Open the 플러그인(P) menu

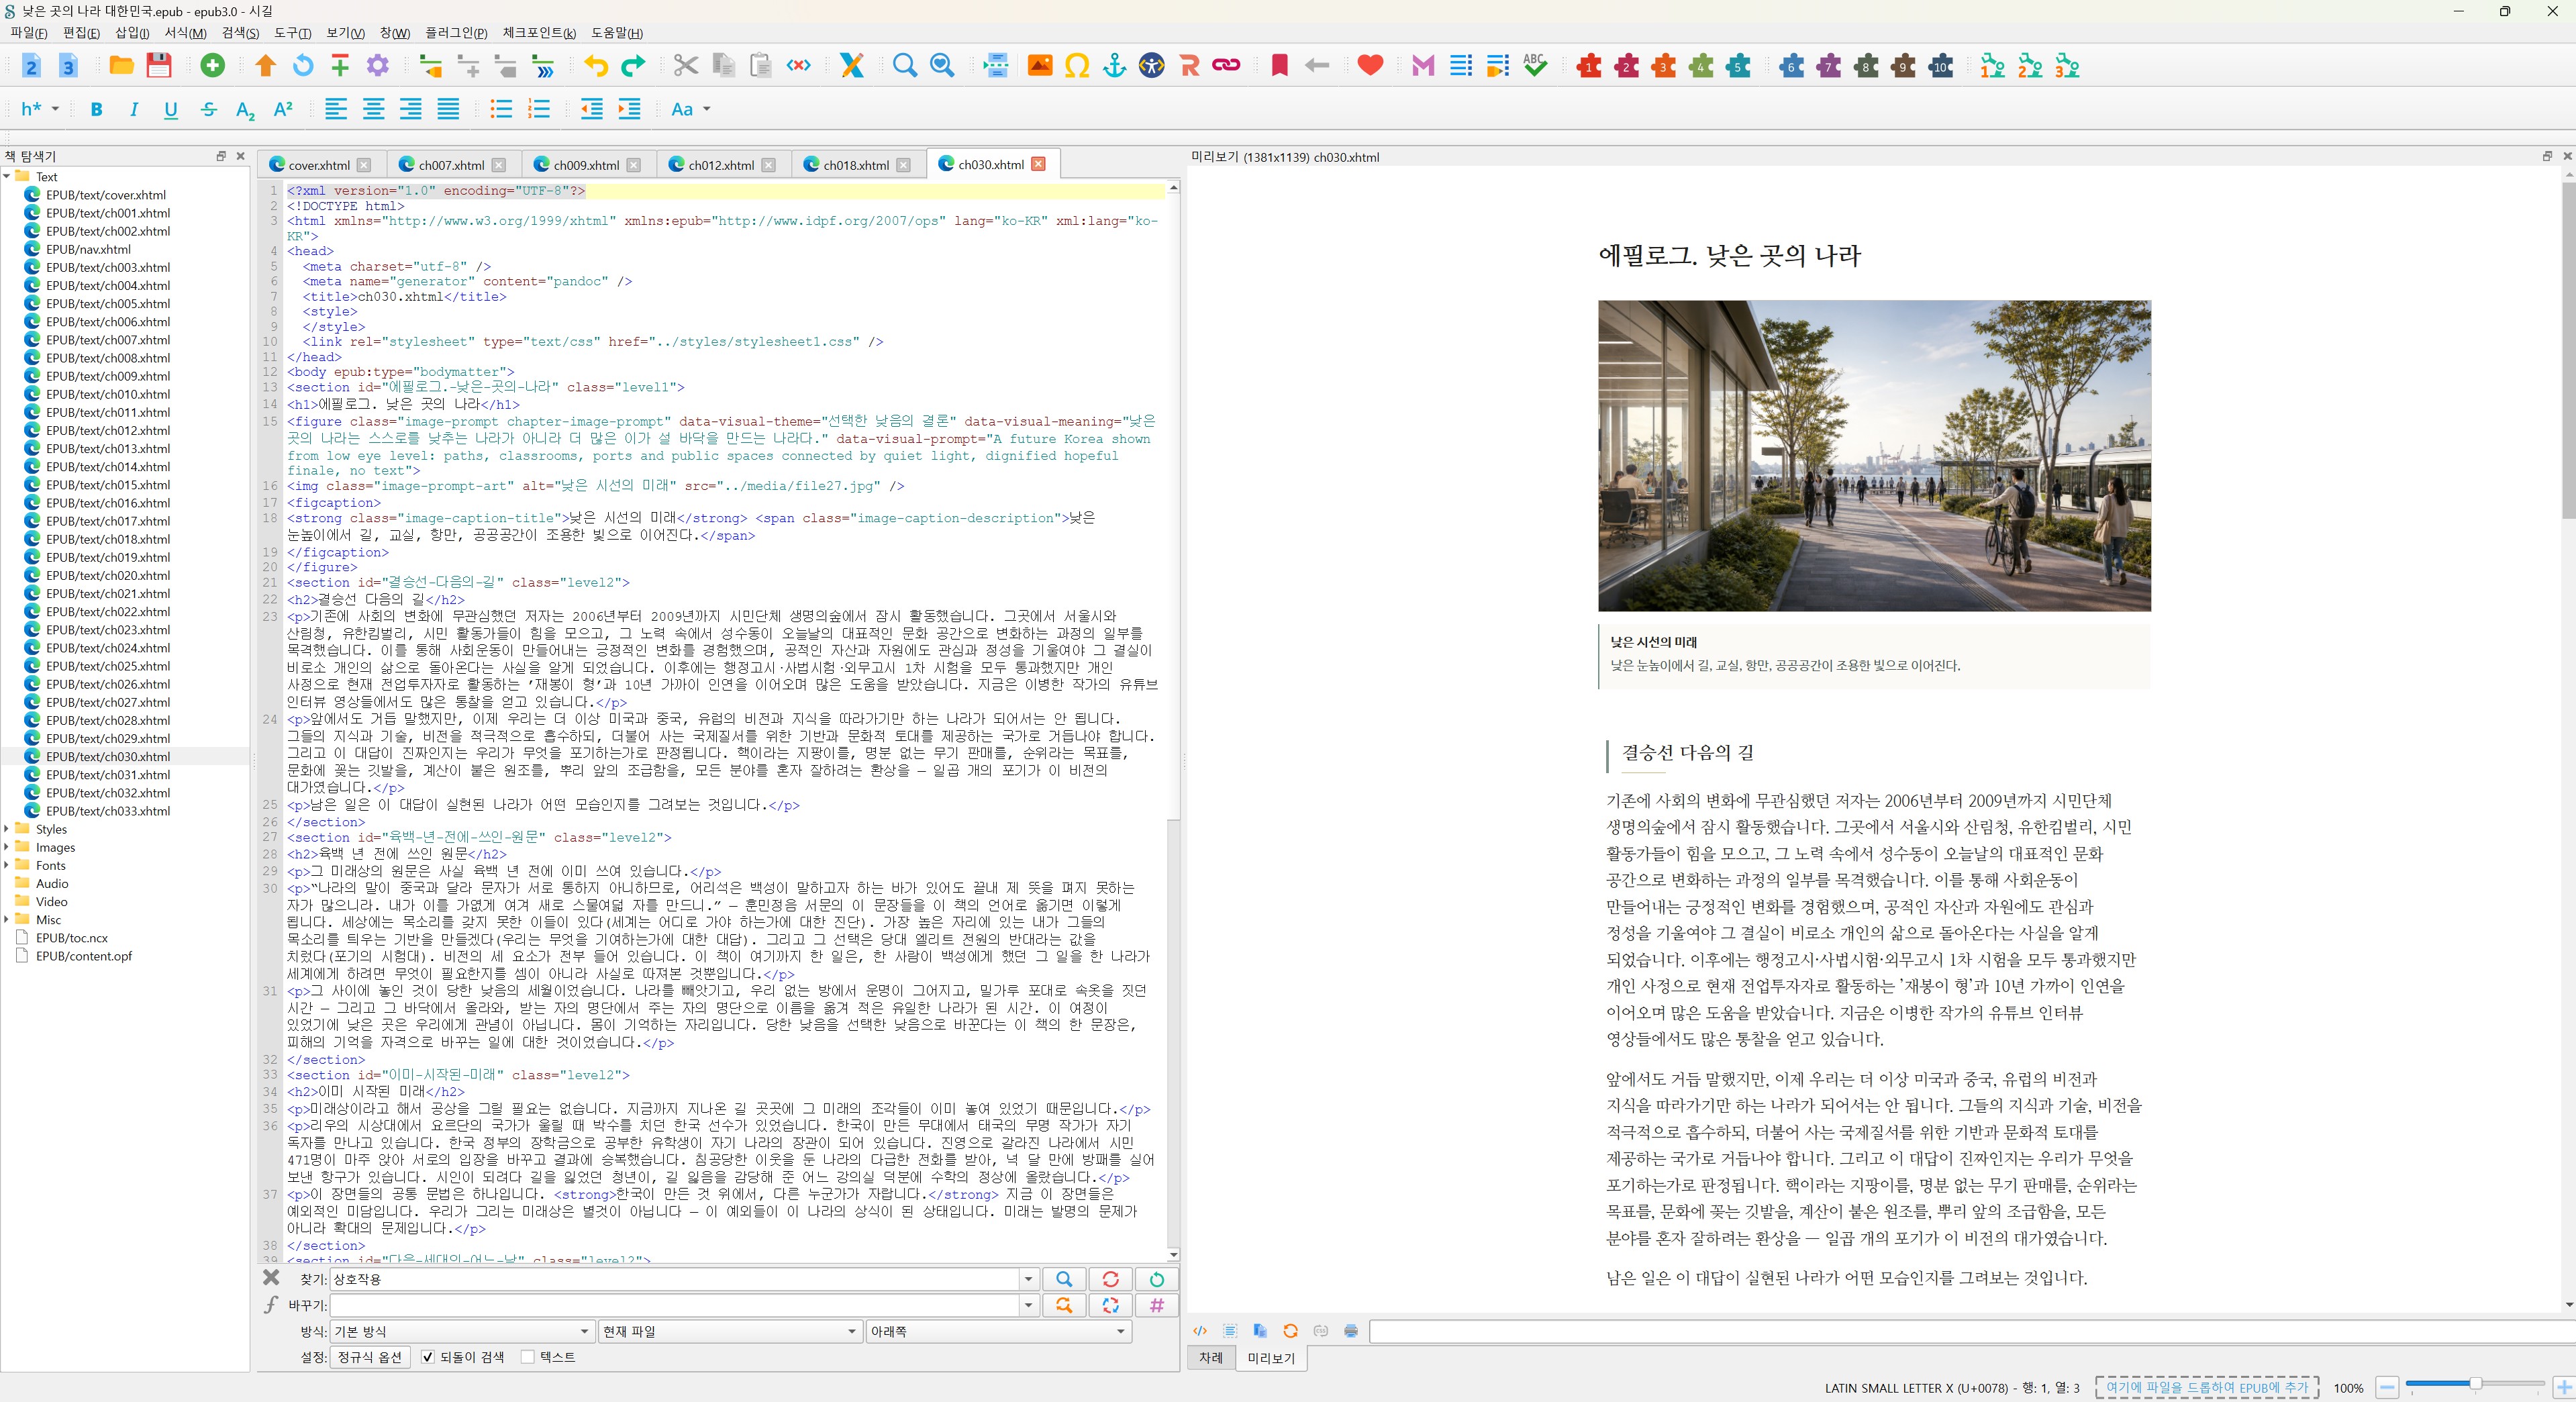[456, 33]
